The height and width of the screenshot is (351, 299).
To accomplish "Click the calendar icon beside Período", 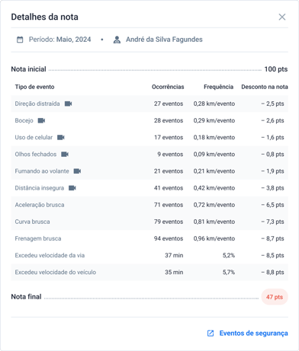I will point(20,40).
